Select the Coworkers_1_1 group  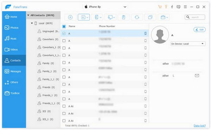(x=49, y=55)
